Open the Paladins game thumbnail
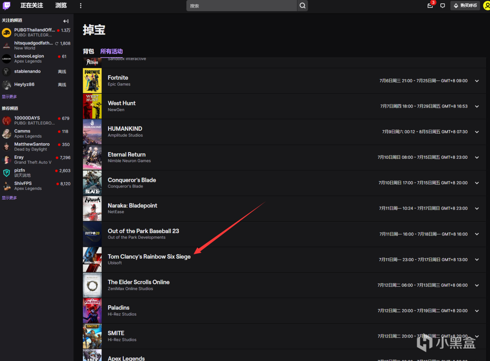This screenshot has width=490, height=361. tap(92, 311)
